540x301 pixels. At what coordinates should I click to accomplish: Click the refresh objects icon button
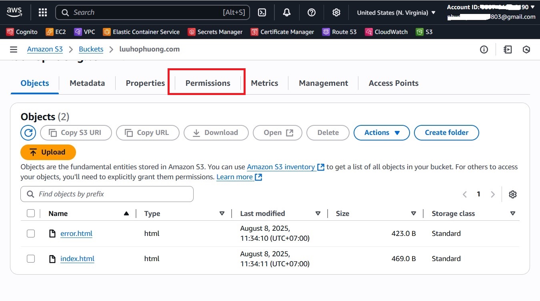(28, 133)
